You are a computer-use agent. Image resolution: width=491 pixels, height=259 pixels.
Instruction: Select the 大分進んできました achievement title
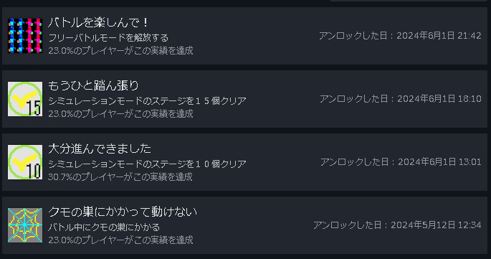pyautogui.click(x=100, y=149)
